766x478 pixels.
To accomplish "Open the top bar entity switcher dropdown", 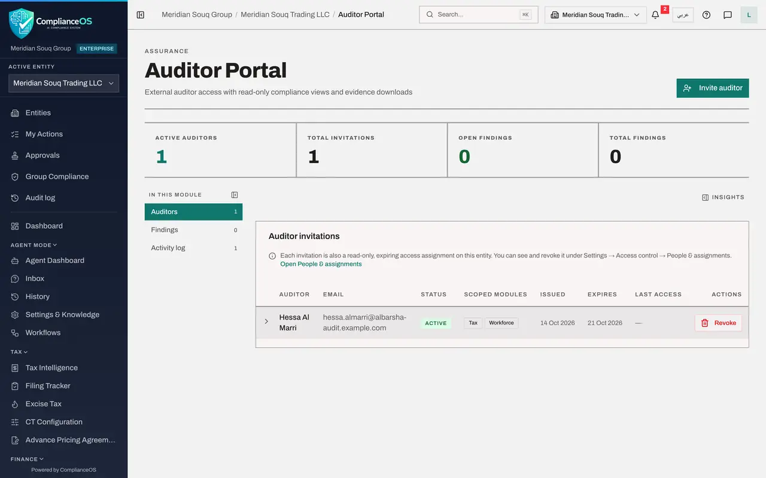I will point(595,15).
